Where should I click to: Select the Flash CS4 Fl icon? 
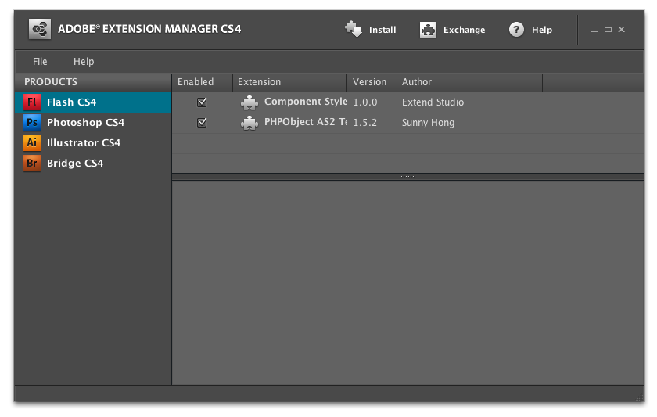coord(32,102)
